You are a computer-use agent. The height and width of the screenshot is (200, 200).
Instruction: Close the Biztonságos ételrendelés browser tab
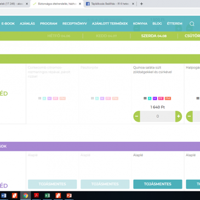pos(80,4)
